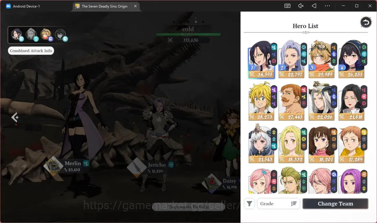
Task: Click the emulator back triangle icon
Action: tap(314, 6)
